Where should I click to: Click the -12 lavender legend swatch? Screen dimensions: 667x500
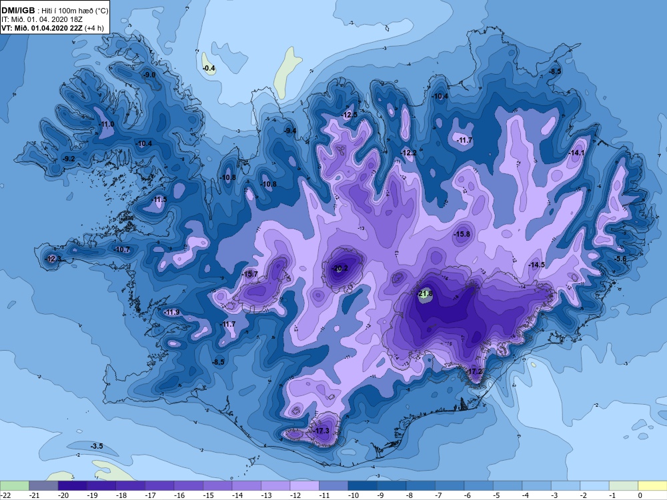[304, 486]
